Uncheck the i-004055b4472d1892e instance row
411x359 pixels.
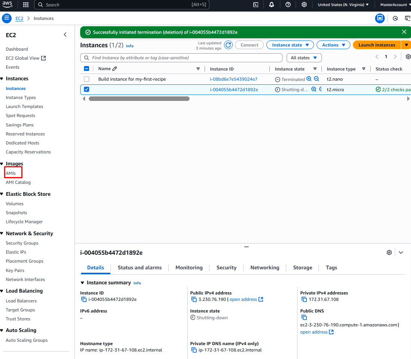(x=87, y=90)
